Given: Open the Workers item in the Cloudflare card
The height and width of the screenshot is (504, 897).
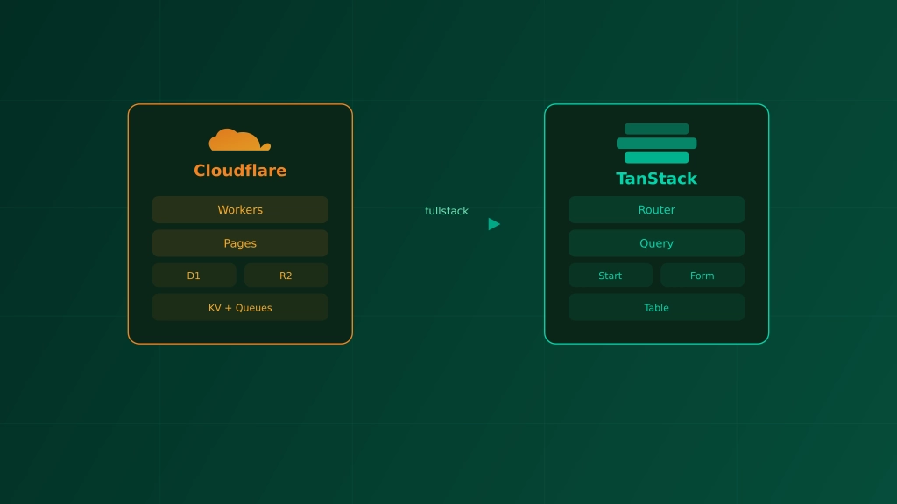Looking at the screenshot, I should (240, 209).
